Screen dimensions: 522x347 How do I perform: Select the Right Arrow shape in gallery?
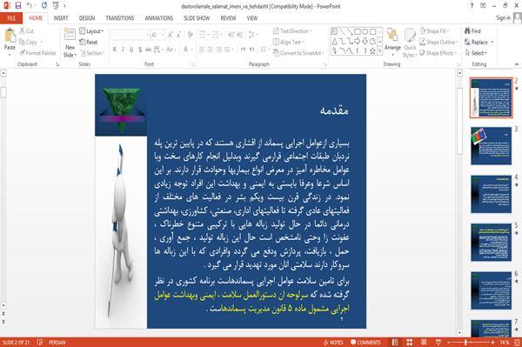[358, 41]
